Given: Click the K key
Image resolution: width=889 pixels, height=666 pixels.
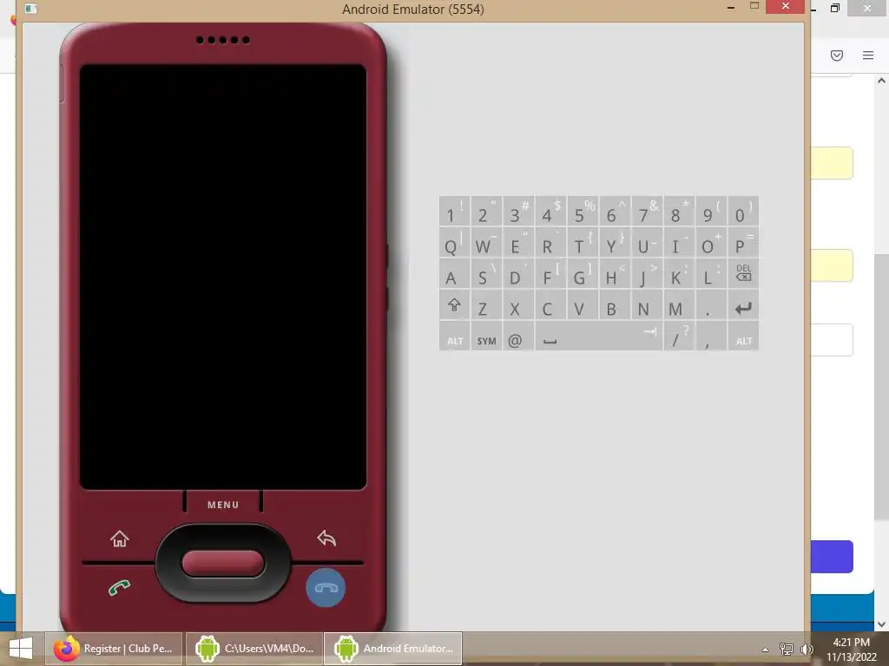Looking at the screenshot, I should 679,273.
